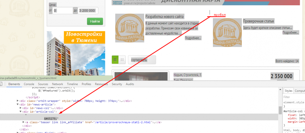Click the styles Filter input

coord(294,97)
